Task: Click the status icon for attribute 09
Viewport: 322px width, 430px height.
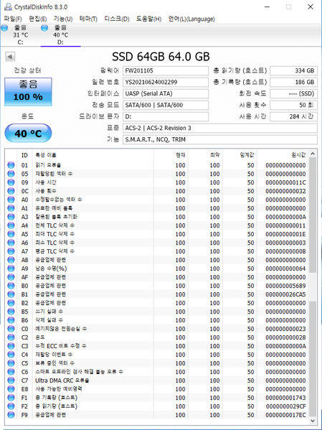Action: [11, 182]
